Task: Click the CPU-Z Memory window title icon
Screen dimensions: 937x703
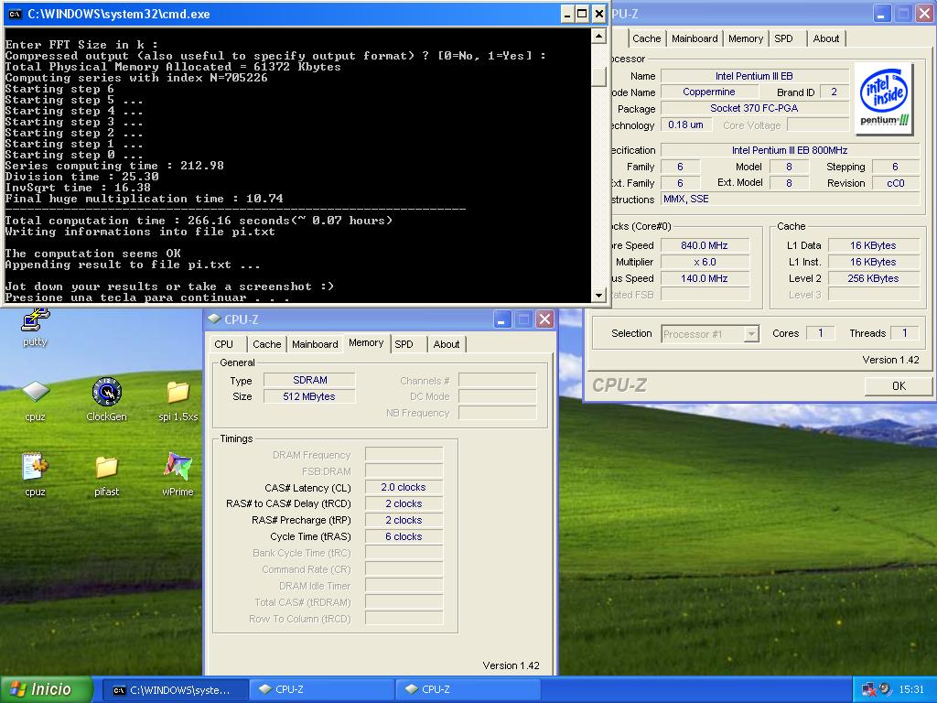Action: coord(214,319)
